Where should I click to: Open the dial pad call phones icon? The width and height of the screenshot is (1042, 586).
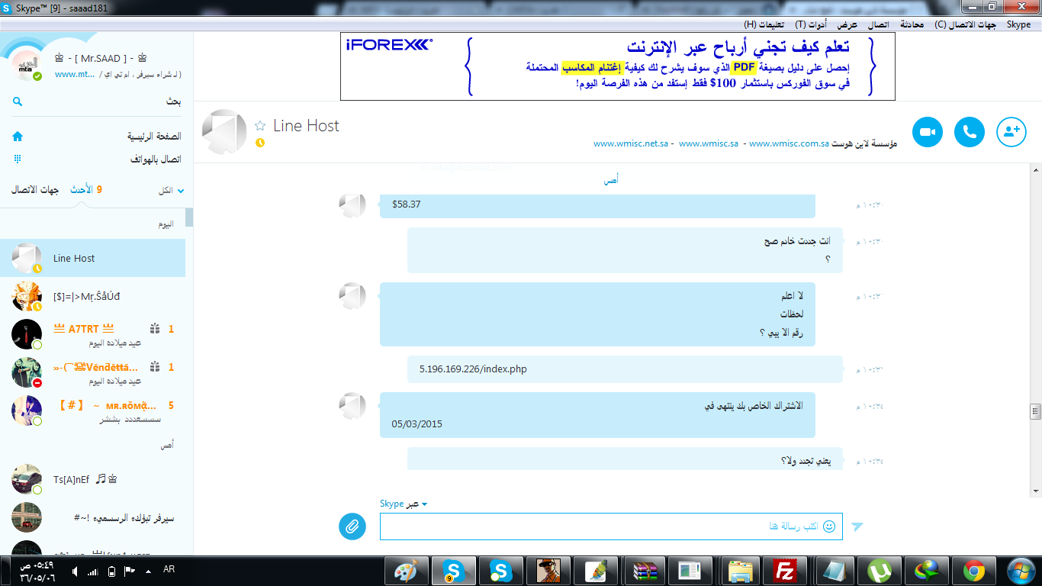[18, 159]
